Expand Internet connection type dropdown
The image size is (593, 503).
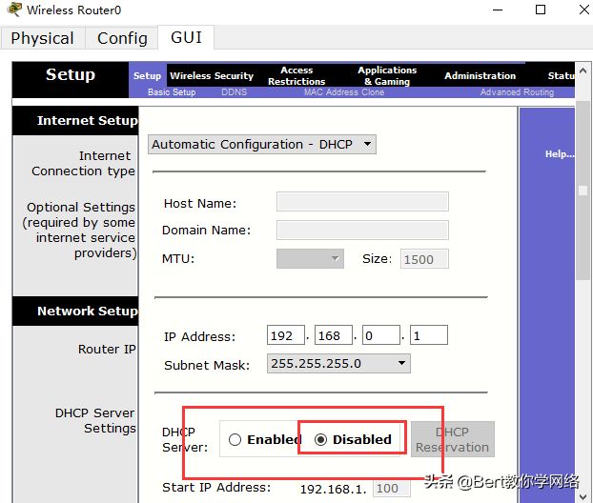click(262, 145)
